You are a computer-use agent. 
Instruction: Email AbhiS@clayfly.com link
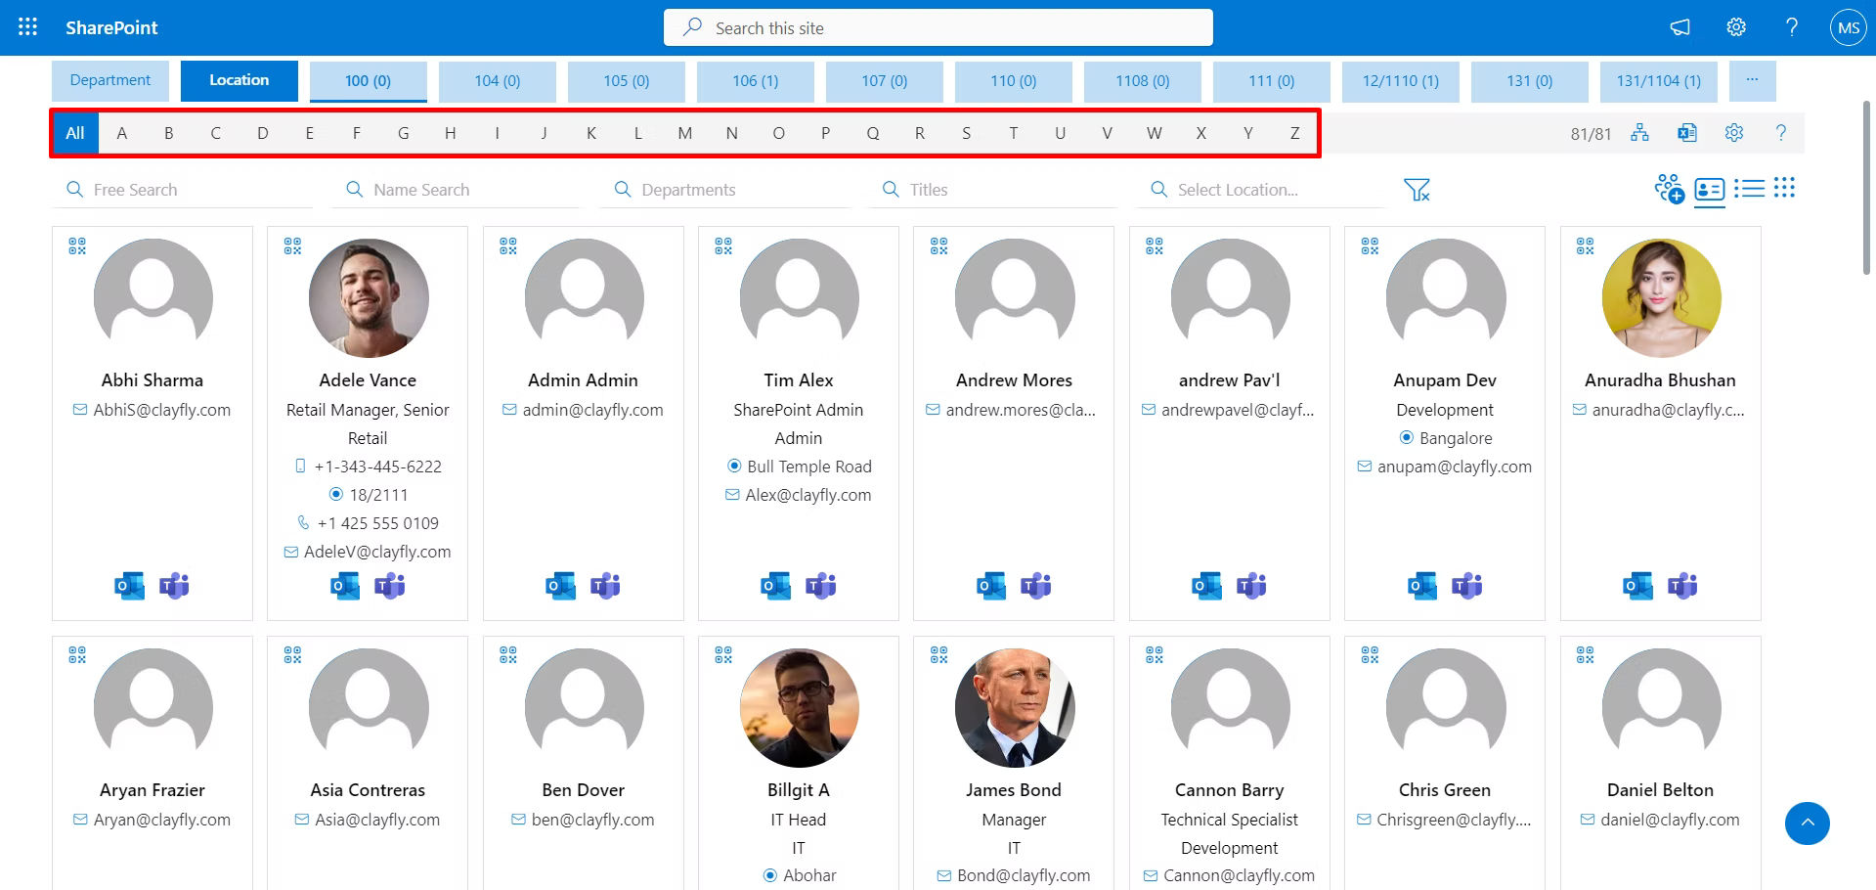pos(162,410)
